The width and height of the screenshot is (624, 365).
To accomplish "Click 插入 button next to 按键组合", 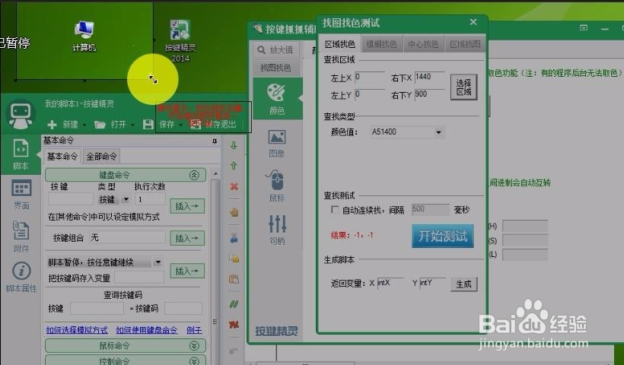I will [x=187, y=238].
